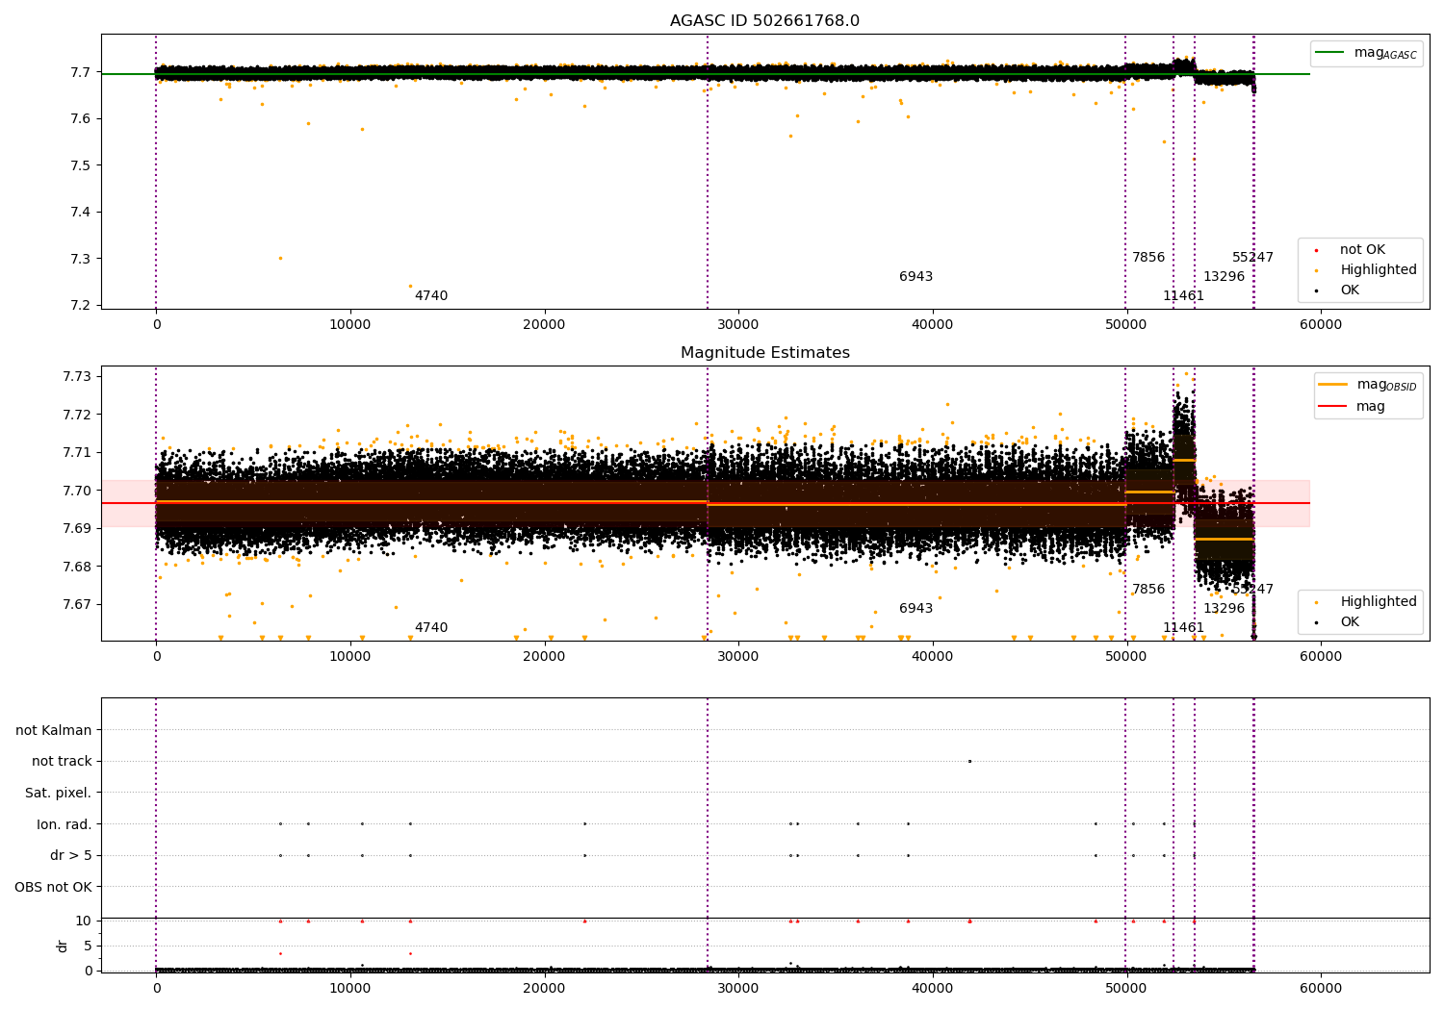The width and height of the screenshot is (1444, 1010).
Task: Select the "dr > 5" row label
Action: point(70,855)
